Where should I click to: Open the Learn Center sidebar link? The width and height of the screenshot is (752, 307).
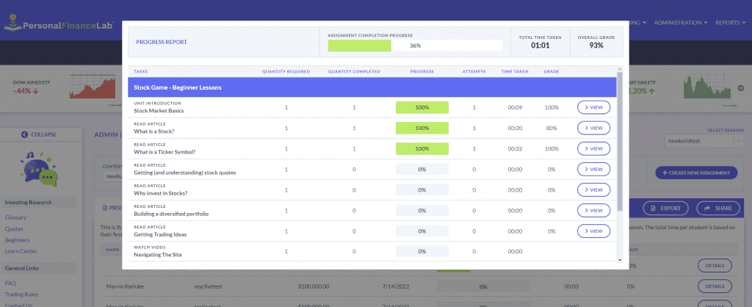[x=21, y=251]
